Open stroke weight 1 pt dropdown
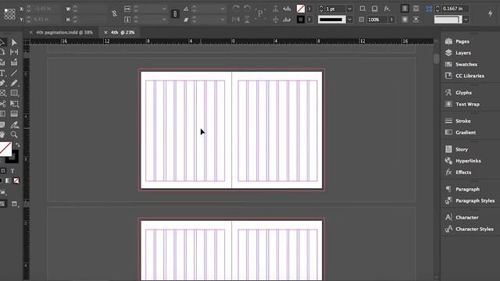The width and height of the screenshot is (500, 281). point(349,9)
